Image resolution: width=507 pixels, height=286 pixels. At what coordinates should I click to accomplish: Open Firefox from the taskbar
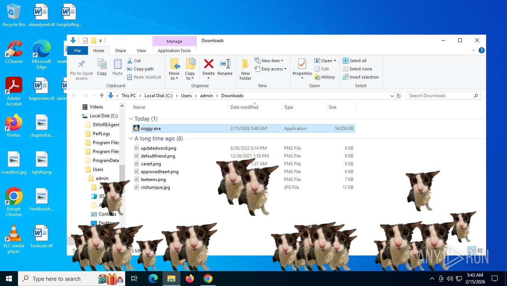(x=190, y=279)
